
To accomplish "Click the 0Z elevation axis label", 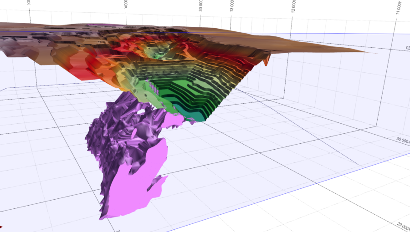I will [x=408, y=48].
